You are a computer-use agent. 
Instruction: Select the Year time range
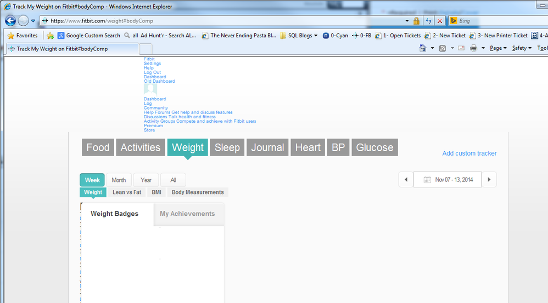tap(146, 180)
